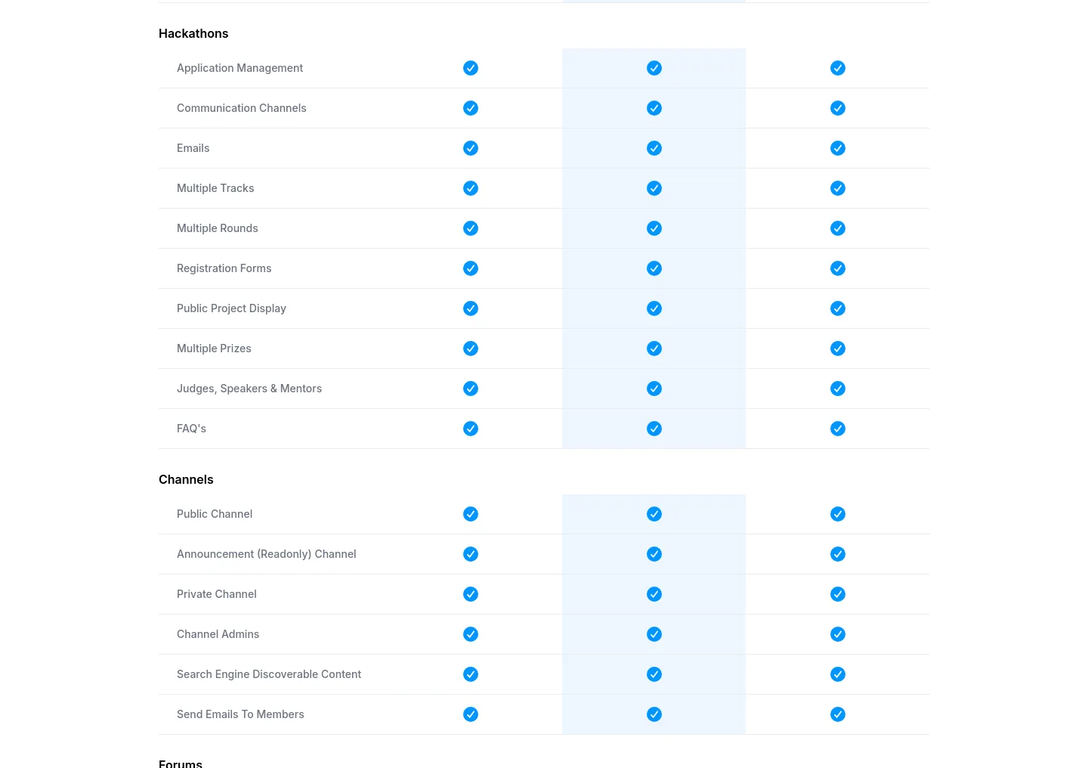Click the Search Engine Discoverable Content label
Image resolution: width=1088 pixels, height=768 pixels.
tap(269, 674)
